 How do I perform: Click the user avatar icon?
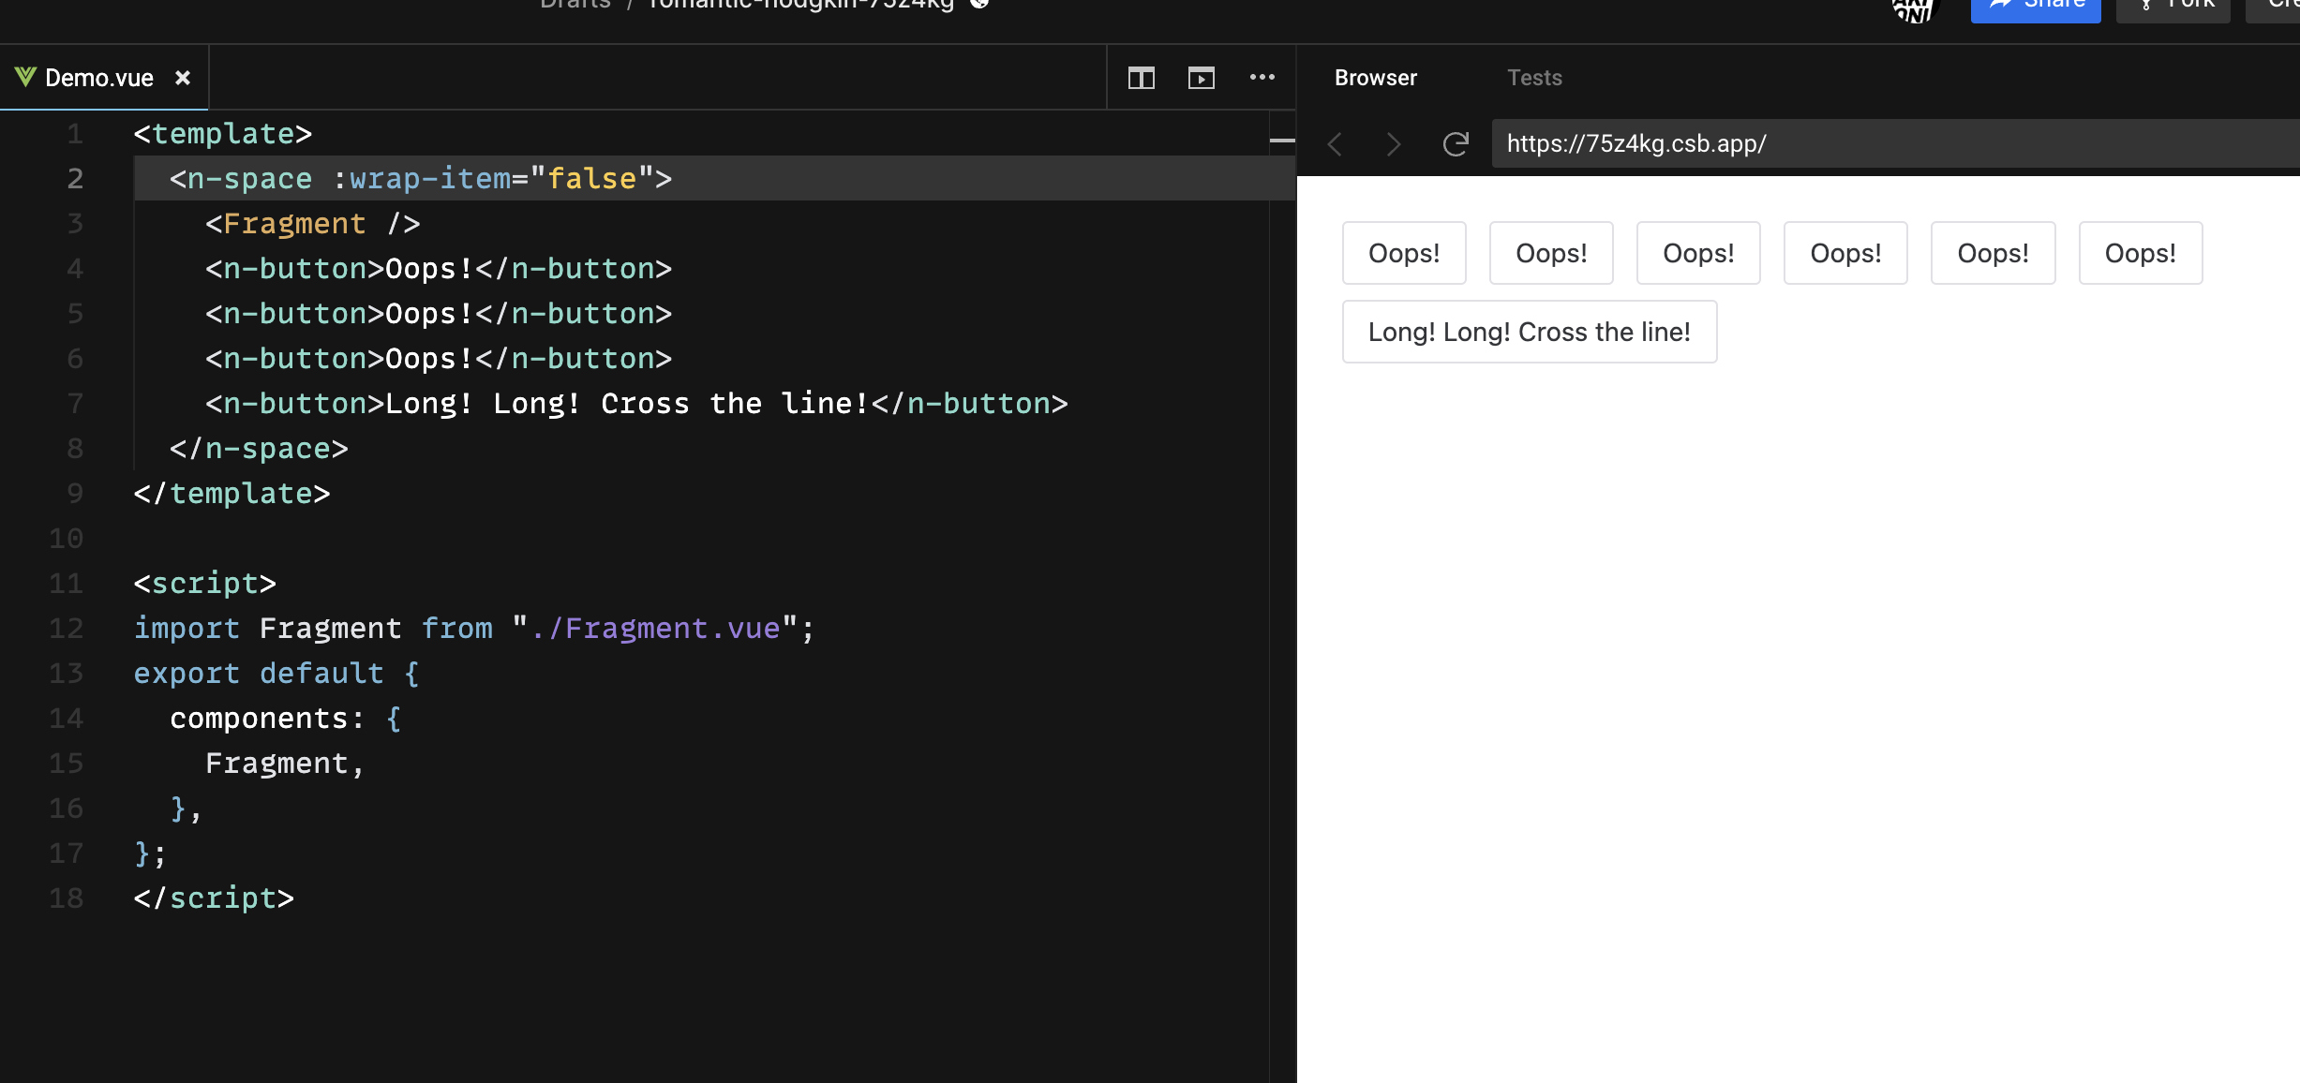click(x=1912, y=9)
